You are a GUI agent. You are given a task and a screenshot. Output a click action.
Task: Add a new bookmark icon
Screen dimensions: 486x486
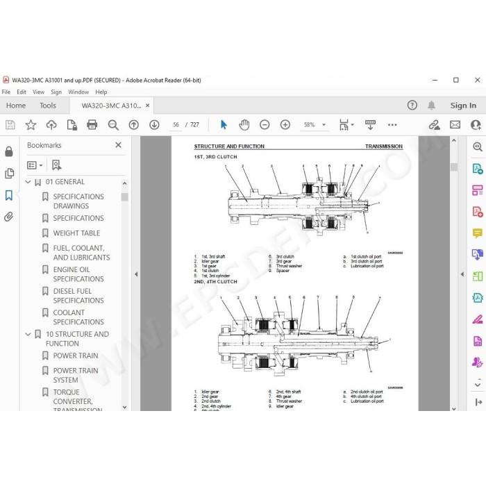pos(56,165)
